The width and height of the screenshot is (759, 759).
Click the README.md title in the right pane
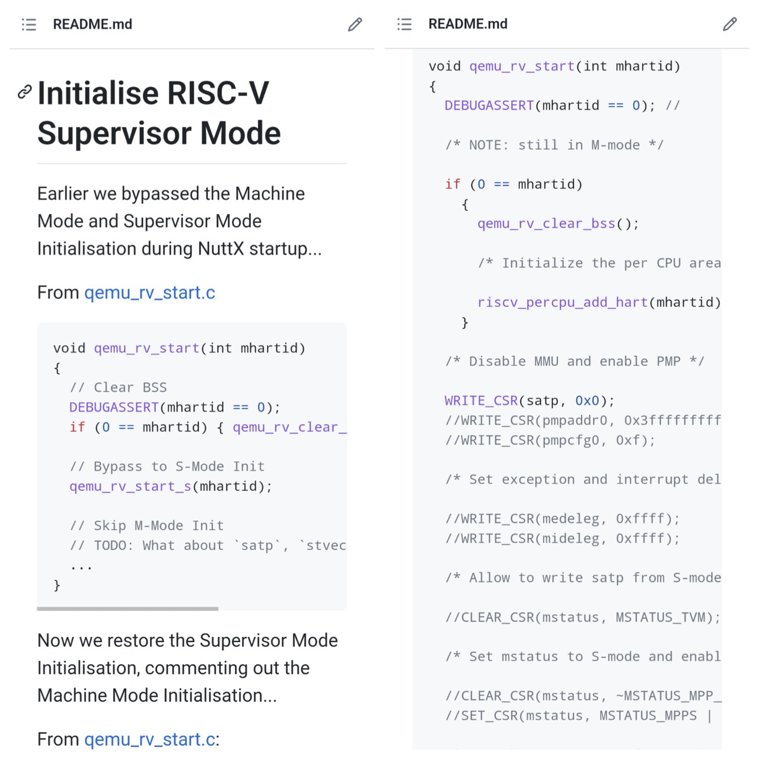(468, 24)
